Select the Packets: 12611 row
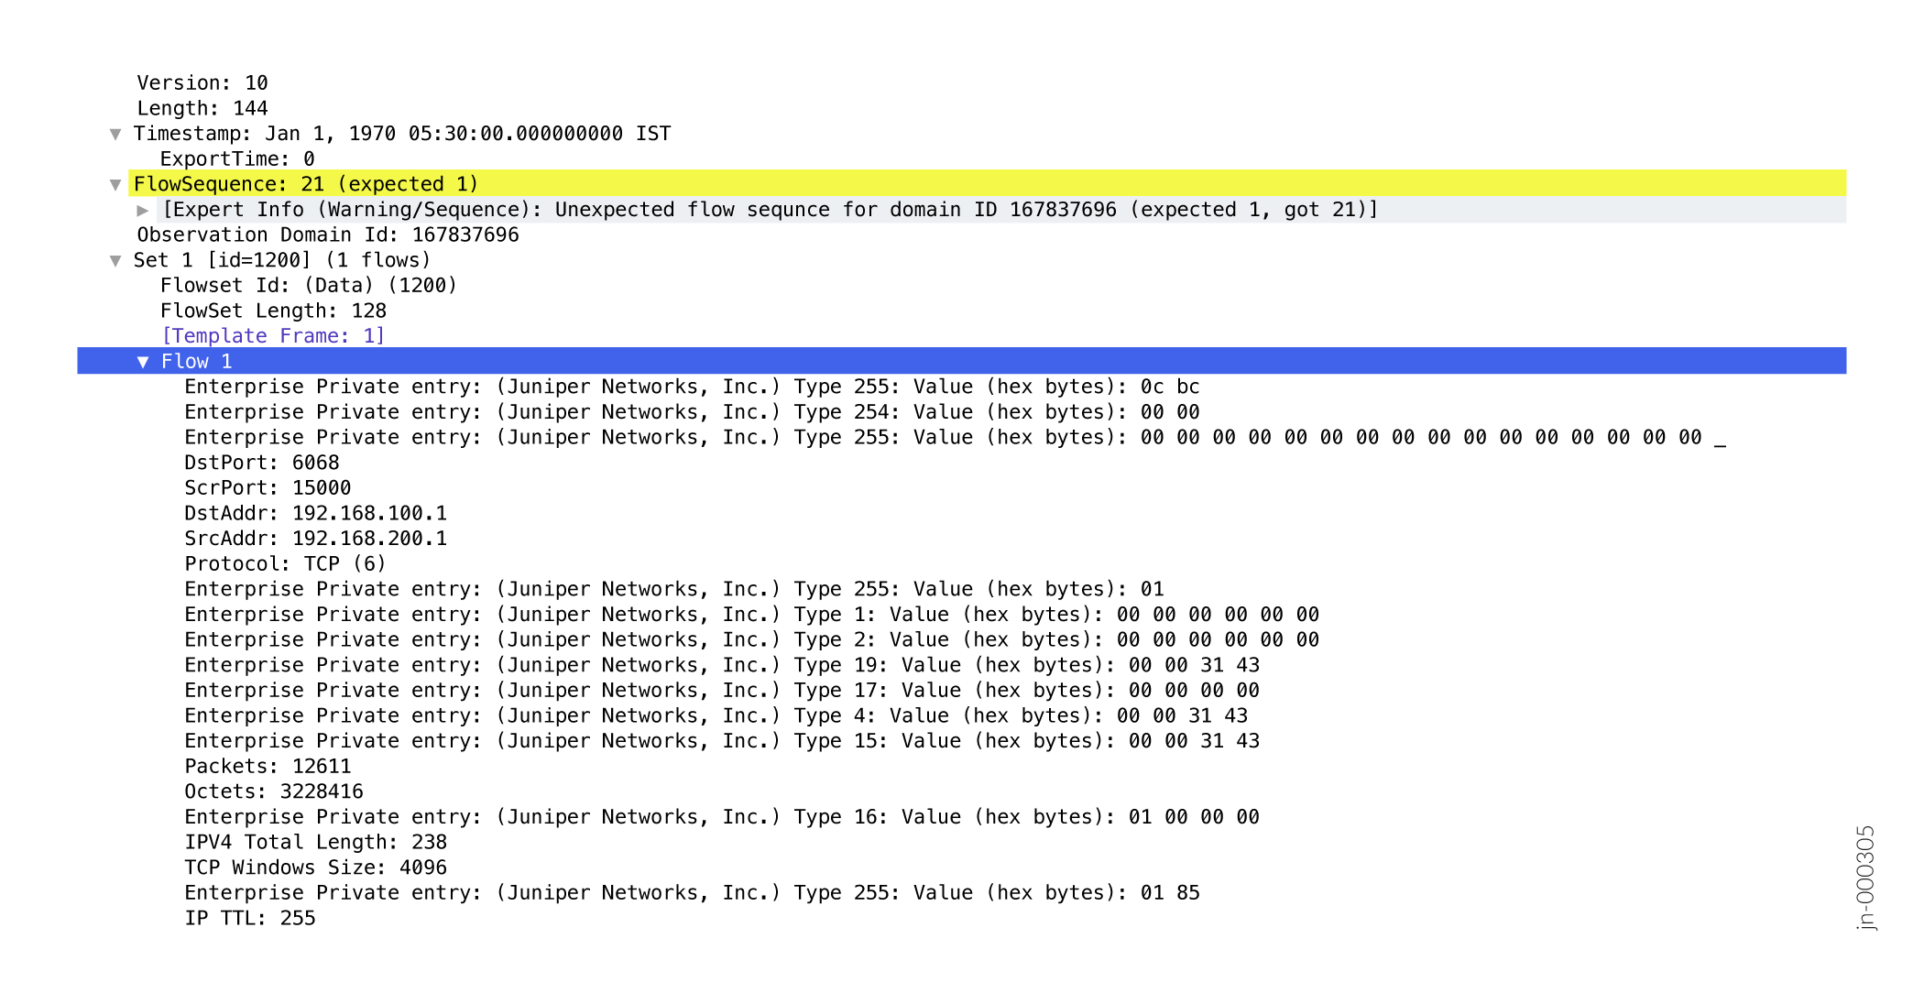The height and width of the screenshot is (993, 1924). [268, 767]
